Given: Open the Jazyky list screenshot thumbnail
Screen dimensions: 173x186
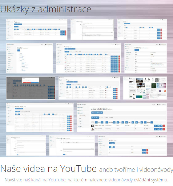Looking at the screenshot, I should click(132, 145).
